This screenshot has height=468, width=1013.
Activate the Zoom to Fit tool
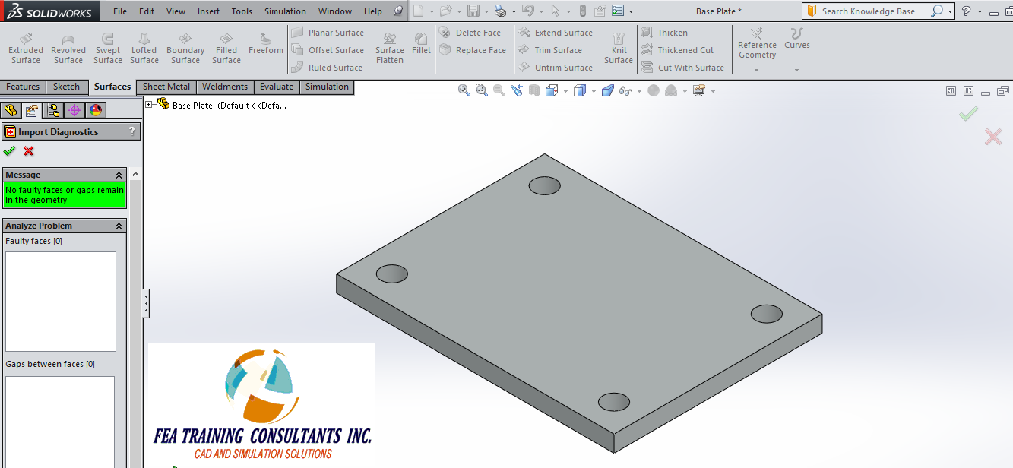coord(464,90)
